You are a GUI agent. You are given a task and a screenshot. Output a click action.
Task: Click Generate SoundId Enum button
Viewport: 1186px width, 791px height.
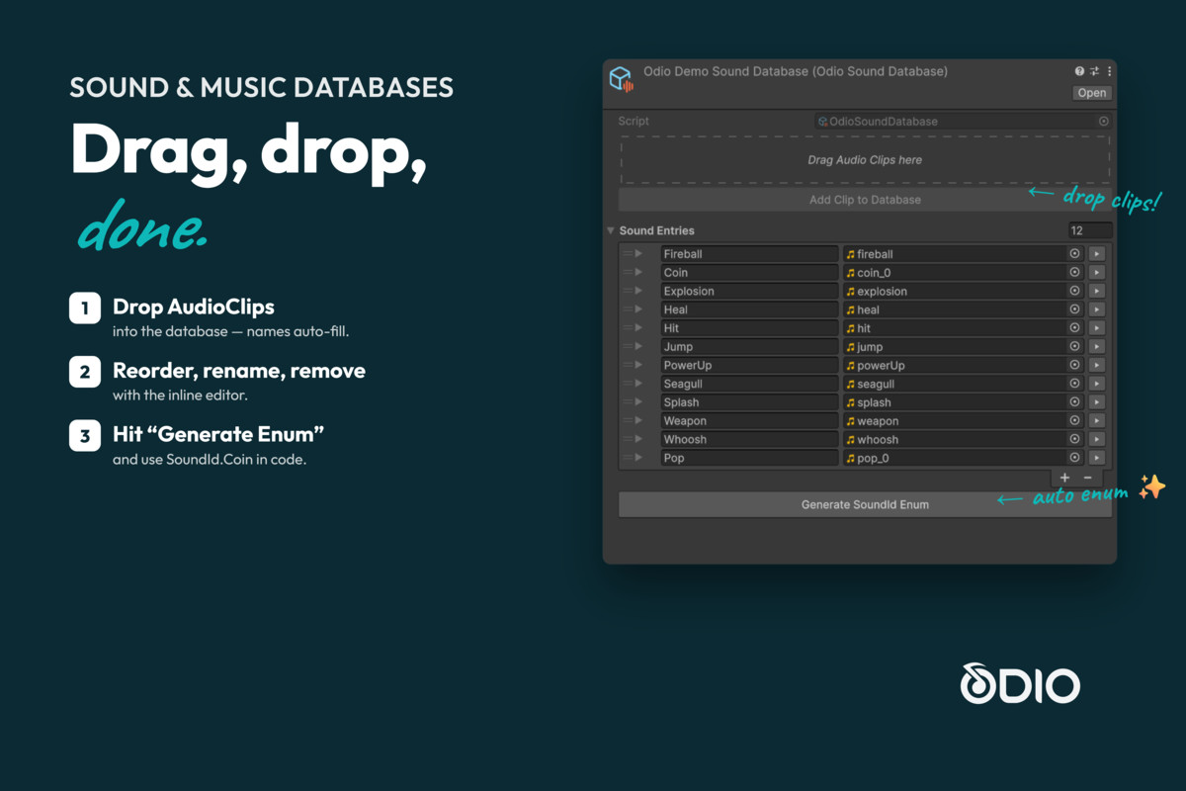pos(865,504)
